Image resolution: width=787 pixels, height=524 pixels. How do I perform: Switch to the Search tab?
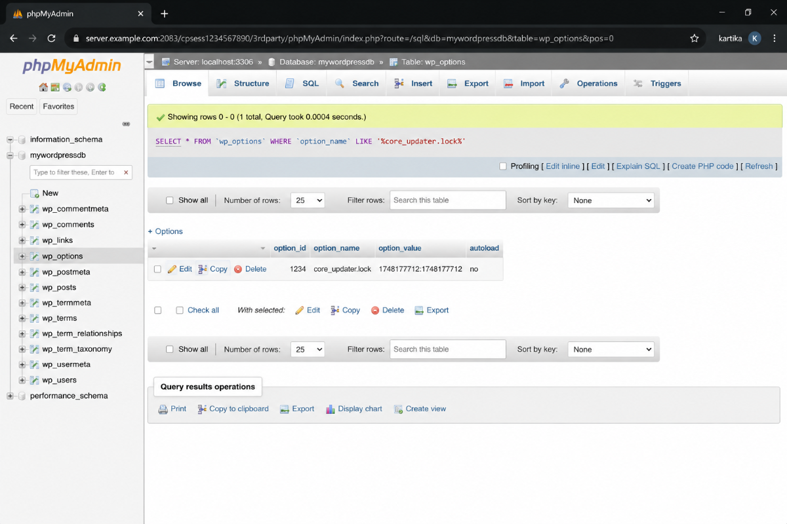tap(357, 84)
